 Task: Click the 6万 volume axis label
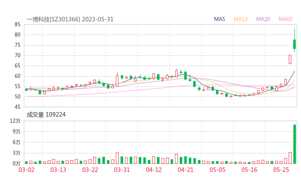click(17, 142)
